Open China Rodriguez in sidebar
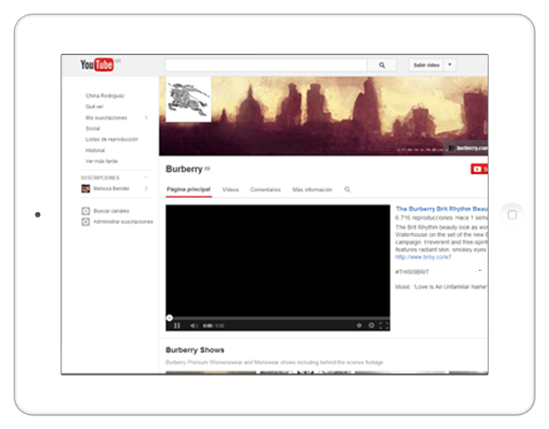Screen dimensions: 549x429 [104, 95]
